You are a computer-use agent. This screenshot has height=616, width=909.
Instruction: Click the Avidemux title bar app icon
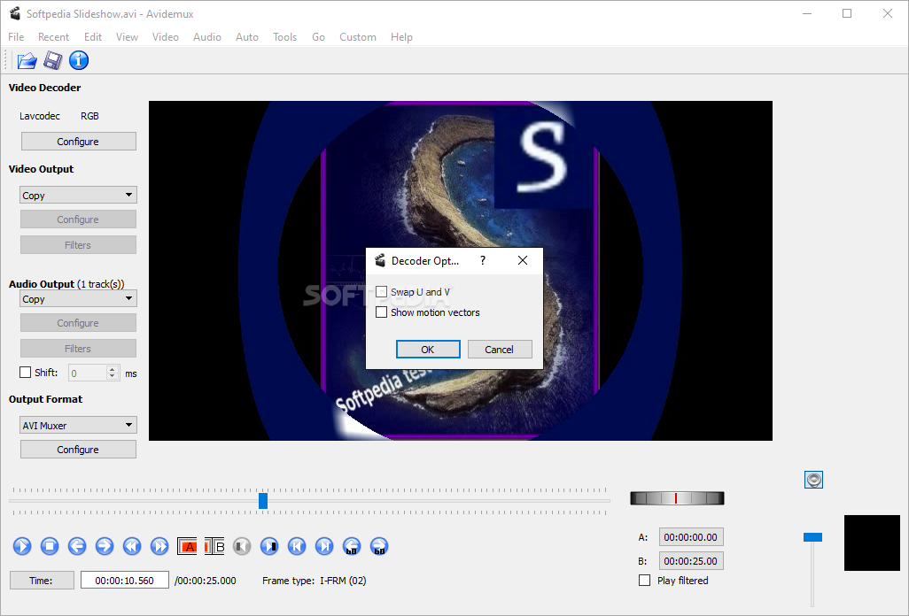tap(15, 13)
